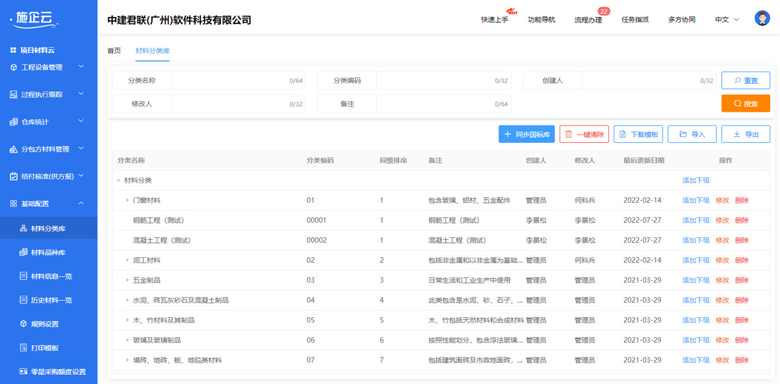Expand the 水泥、砖瓦灰砂石及混凝土制品 row
This screenshot has width=780, height=384.
(x=127, y=300)
